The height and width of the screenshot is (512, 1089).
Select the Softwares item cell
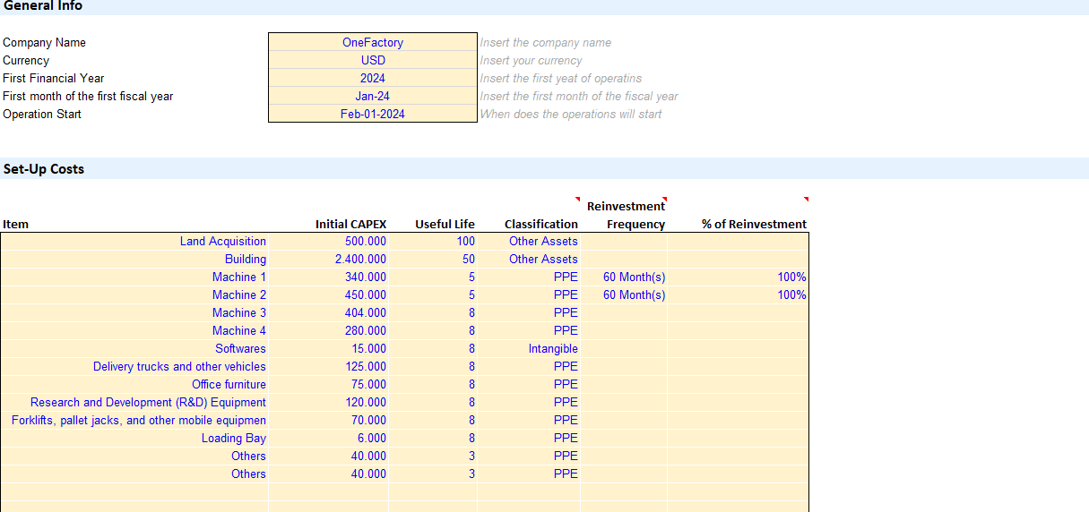coord(134,348)
